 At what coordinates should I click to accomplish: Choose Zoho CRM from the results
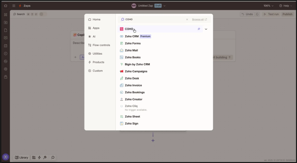132,36
